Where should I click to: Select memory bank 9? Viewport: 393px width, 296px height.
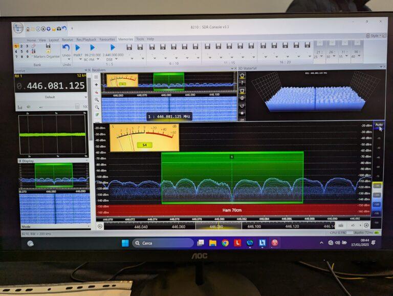pyautogui.click(x=28, y=57)
